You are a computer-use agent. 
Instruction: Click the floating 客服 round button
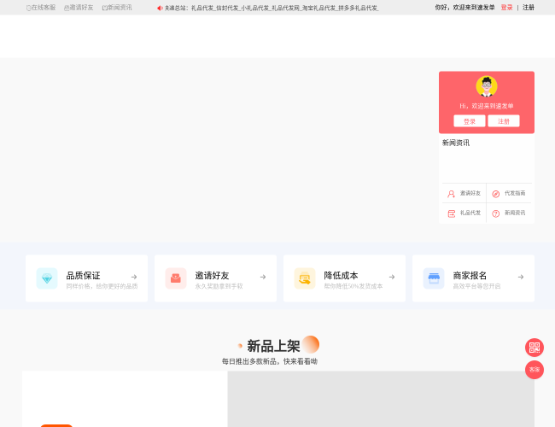tap(535, 370)
